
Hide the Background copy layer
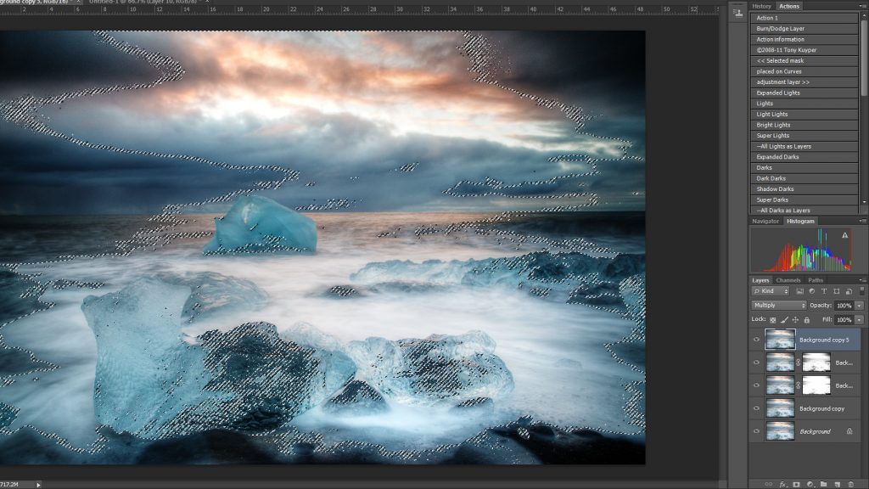(756, 408)
